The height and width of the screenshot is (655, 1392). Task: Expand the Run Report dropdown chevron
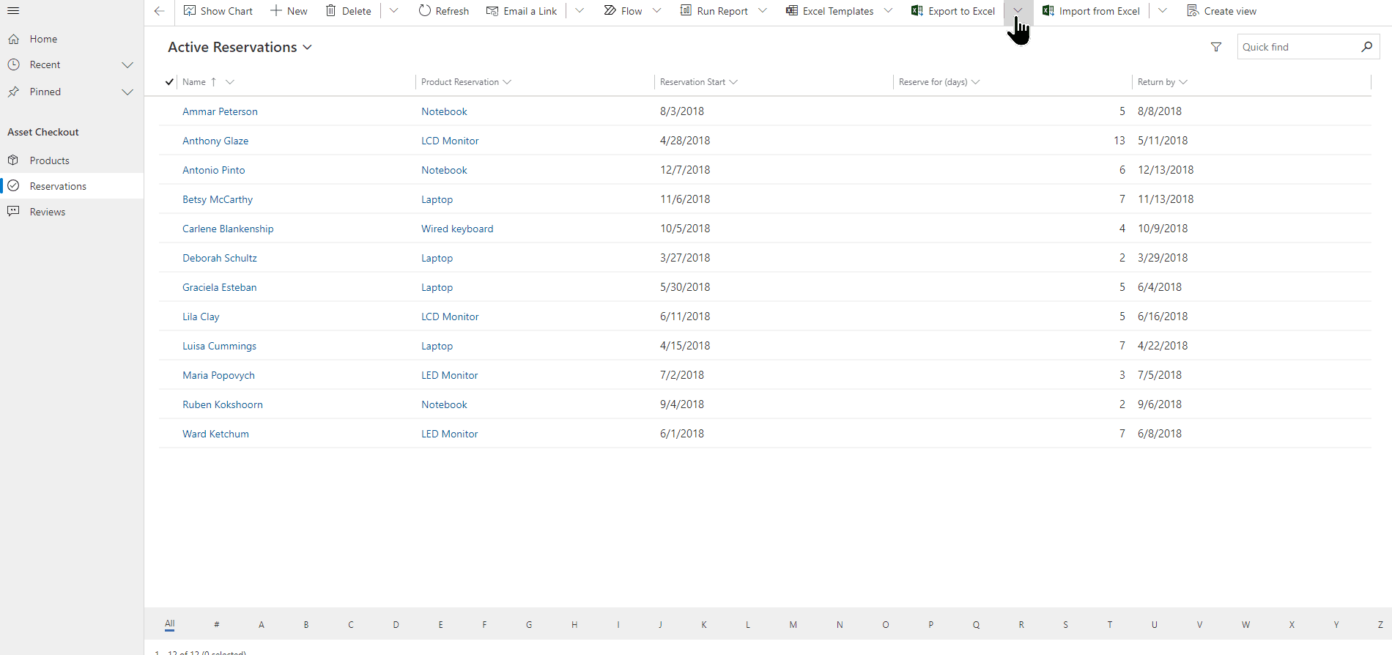[x=763, y=11]
